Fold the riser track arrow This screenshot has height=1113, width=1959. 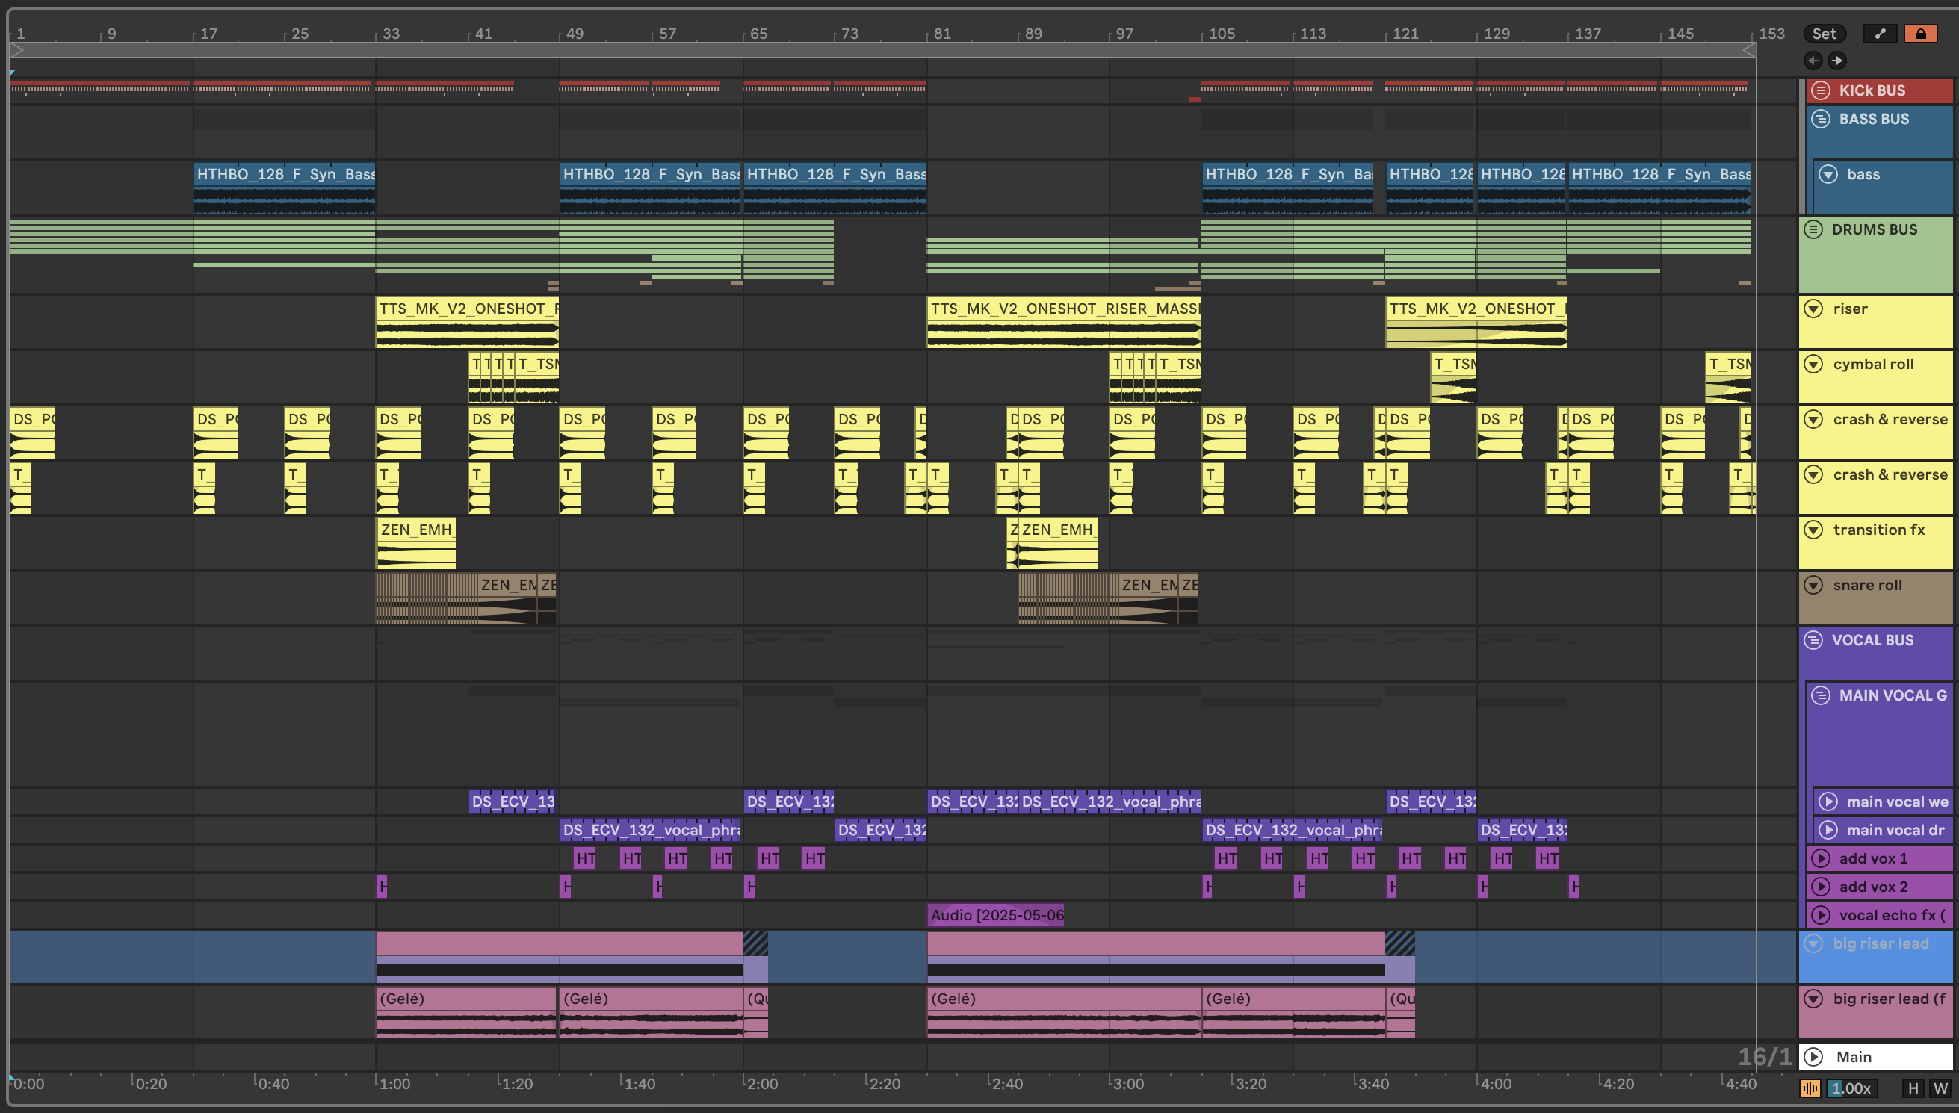click(1813, 309)
